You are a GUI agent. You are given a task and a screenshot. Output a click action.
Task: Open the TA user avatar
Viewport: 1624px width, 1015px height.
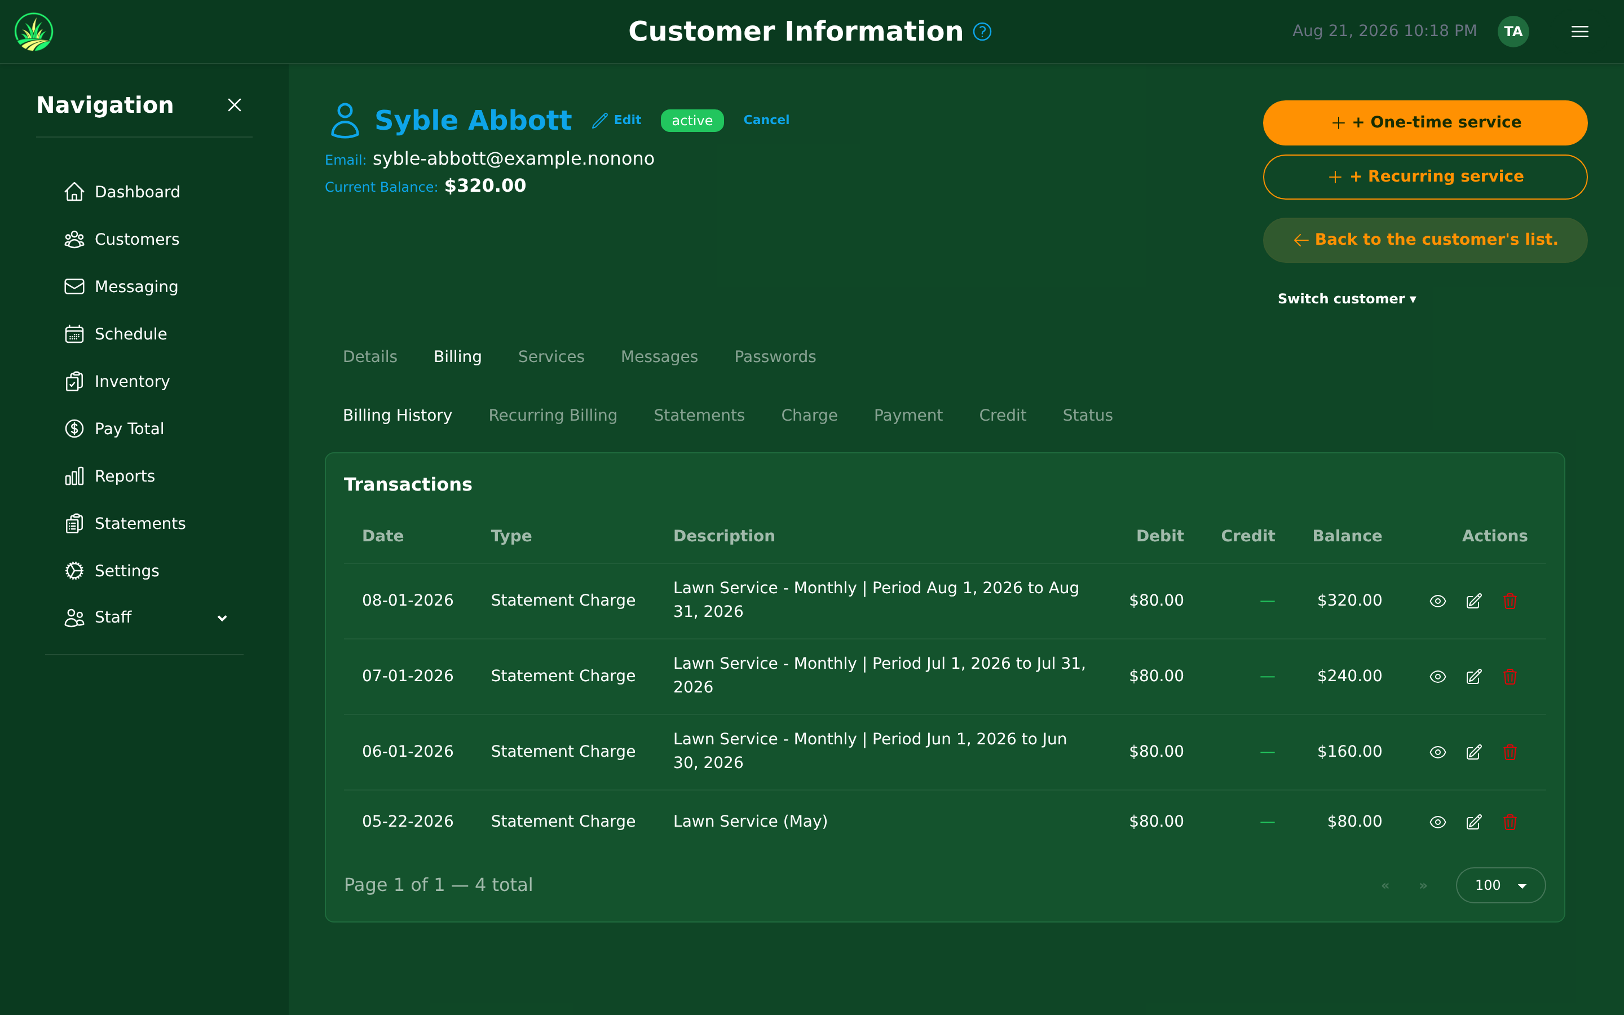pos(1512,32)
